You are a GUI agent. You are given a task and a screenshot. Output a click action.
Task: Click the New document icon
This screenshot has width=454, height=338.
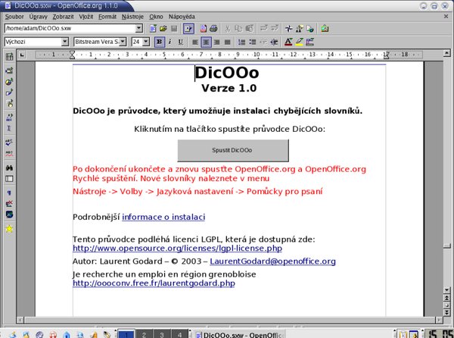(153, 28)
